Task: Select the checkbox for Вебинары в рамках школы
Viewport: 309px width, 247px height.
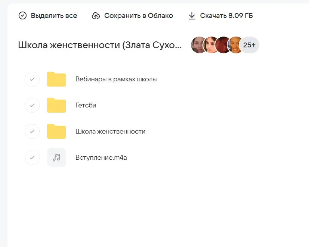Action: (32, 79)
